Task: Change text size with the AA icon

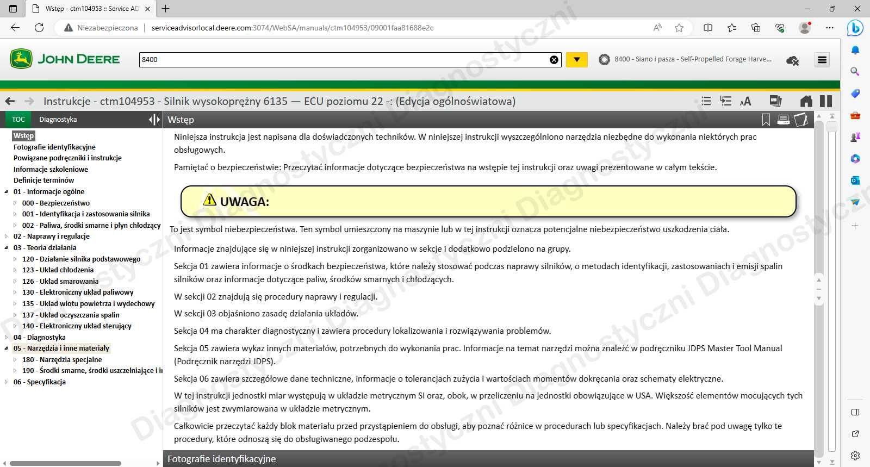Action: point(745,101)
